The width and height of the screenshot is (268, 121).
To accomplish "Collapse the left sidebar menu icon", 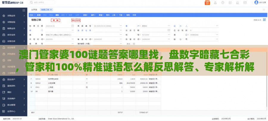I will tap(24, 10).
